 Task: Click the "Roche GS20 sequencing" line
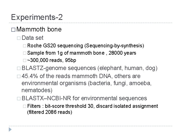tap(85, 46)
